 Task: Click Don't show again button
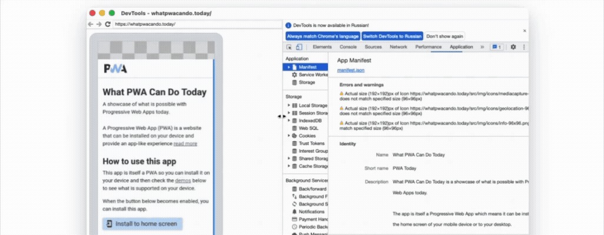coord(444,36)
